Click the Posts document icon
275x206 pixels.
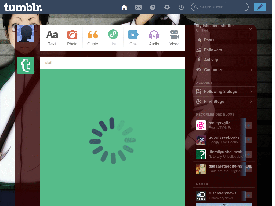click(199, 40)
